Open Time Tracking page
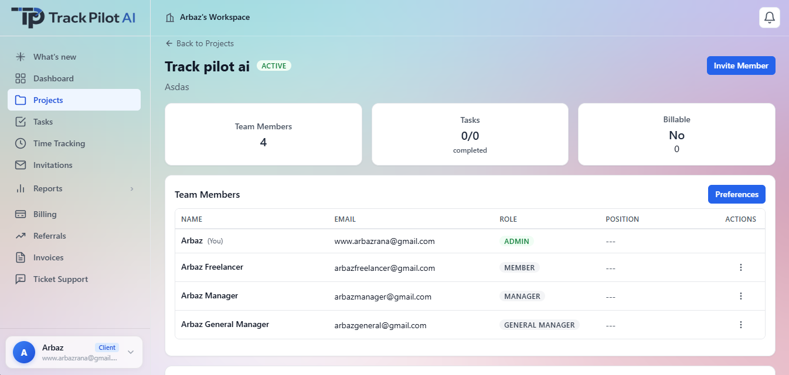The image size is (789, 375). [x=74, y=143]
